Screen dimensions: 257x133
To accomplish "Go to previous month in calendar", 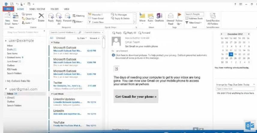I will click(x=221, y=34).
